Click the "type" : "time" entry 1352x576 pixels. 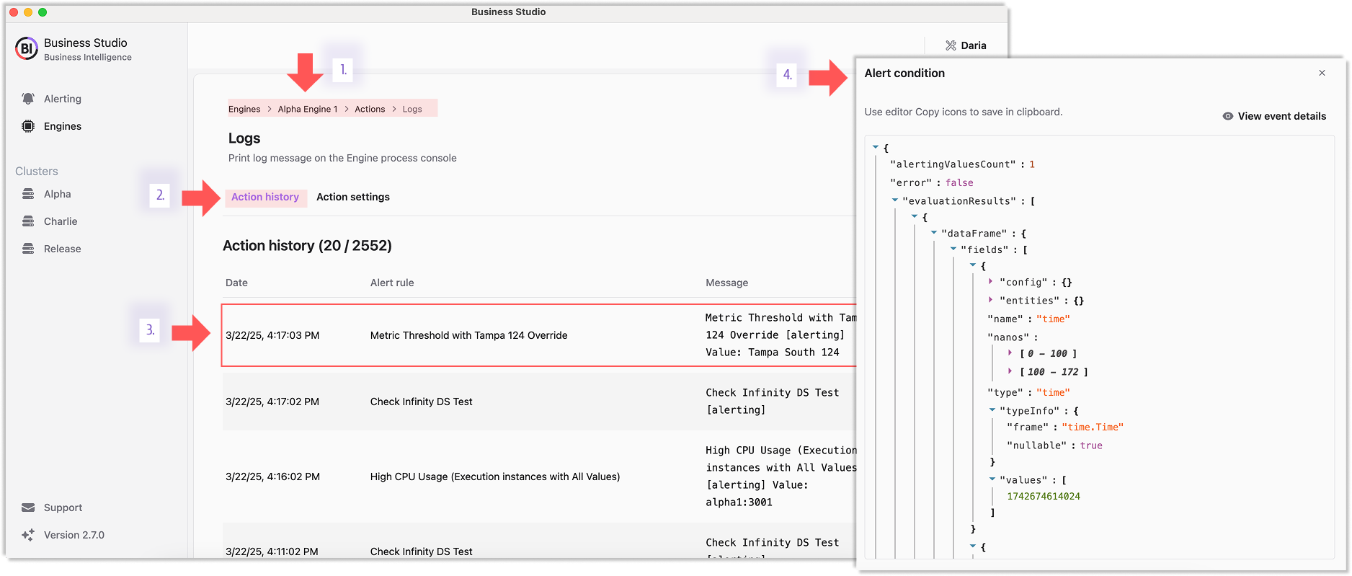1028,392
